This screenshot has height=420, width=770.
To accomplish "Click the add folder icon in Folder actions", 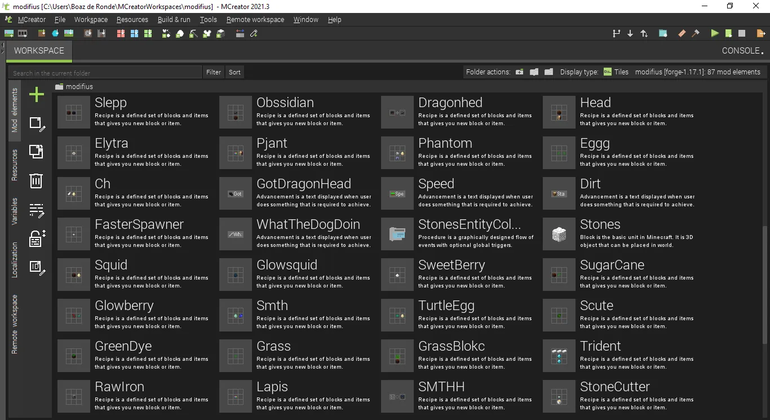I will point(519,72).
